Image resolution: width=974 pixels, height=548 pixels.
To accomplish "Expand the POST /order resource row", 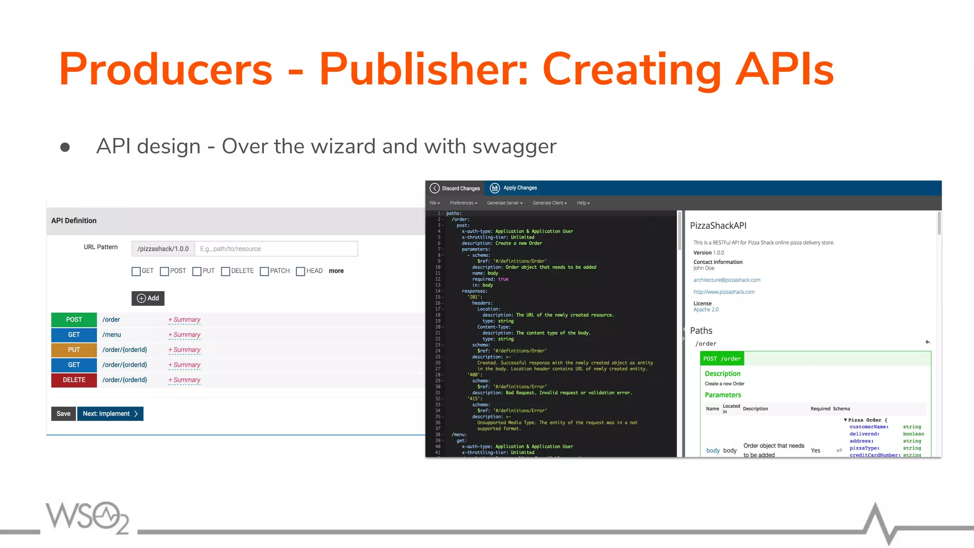I will (x=238, y=320).
